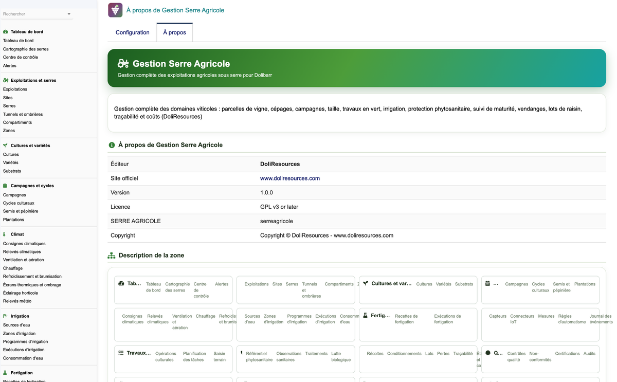Select the À propos tab
The width and height of the screenshot is (617, 382).
(175, 32)
